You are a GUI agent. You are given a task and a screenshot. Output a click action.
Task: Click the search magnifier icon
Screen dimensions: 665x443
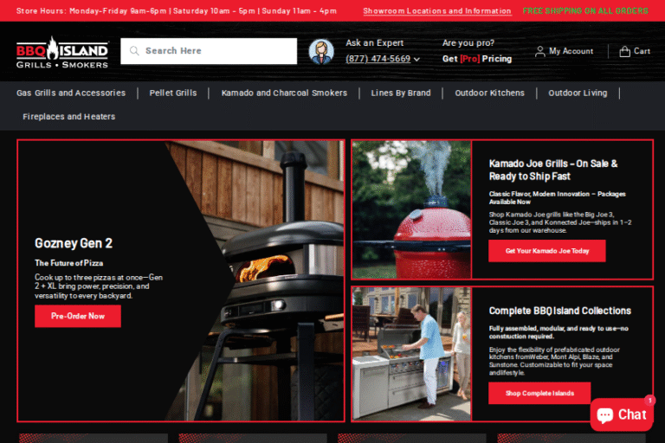click(x=134, y=51)
